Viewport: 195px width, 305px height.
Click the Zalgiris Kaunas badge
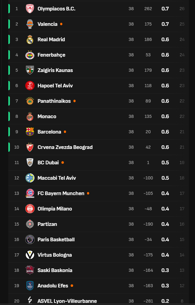30,70
